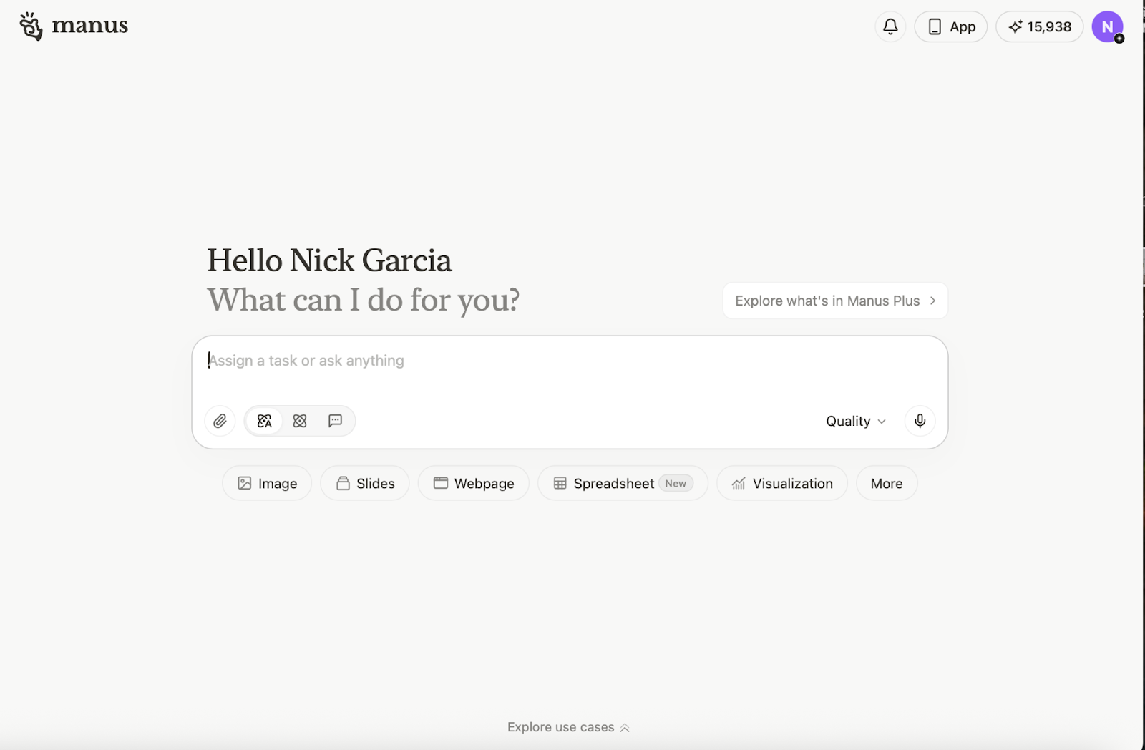Click Explore what's in Manus Plus

pos(835,301)
